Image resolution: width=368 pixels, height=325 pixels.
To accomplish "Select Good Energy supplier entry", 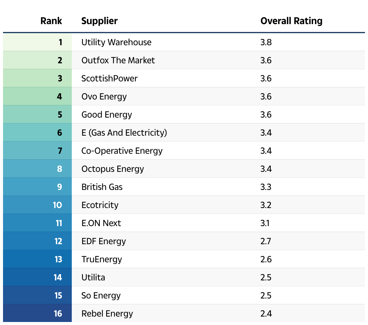I will pos(107,115).
